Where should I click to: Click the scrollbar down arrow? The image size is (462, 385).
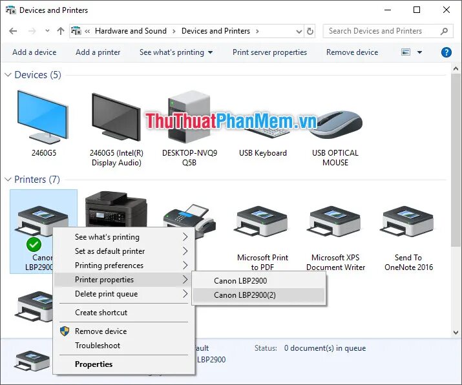pyautogui.click(x=456, y=333)
